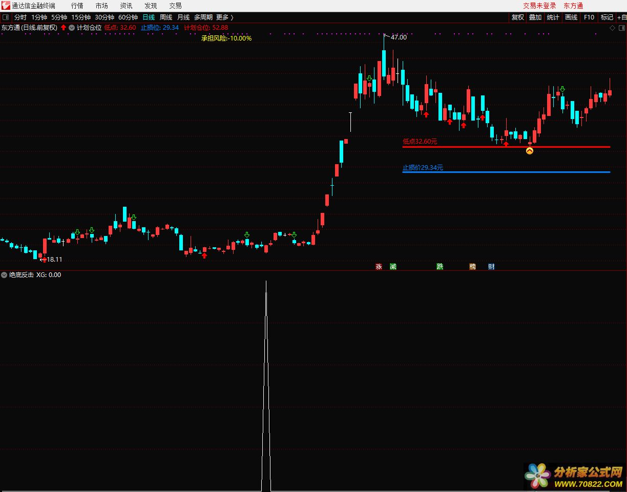Click the 承担风险:-10.00% label

point(226,38)
